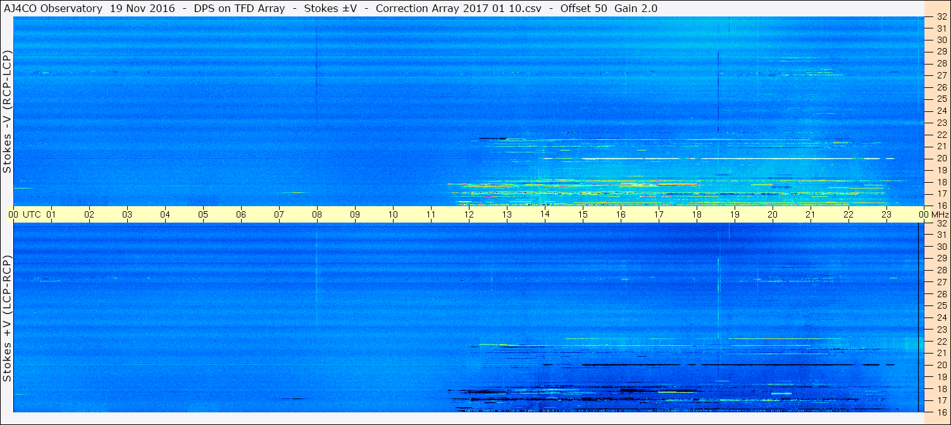Screen dimensions: 951x425
Task: Click the AJ4CO Observatory title text
Action: 52,8
